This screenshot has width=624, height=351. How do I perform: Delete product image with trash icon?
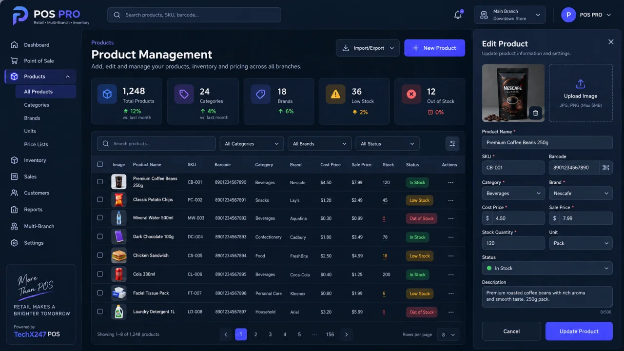(x=535, y=113)
